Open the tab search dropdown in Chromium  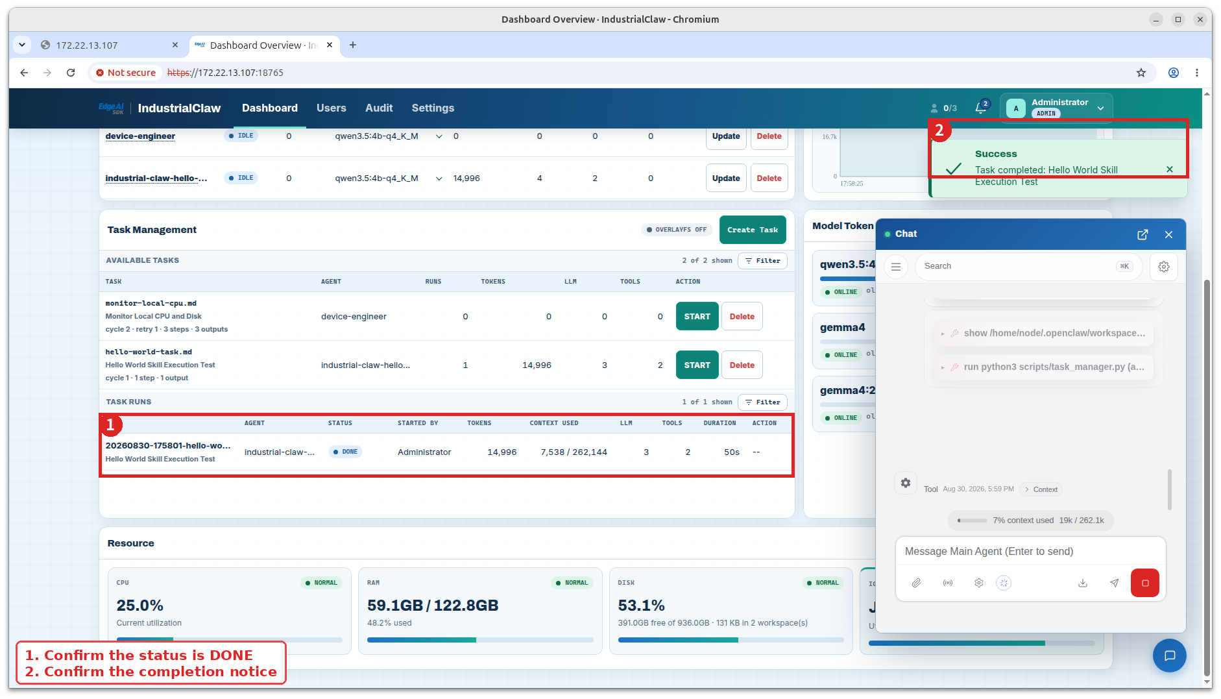tap(22, 45)
